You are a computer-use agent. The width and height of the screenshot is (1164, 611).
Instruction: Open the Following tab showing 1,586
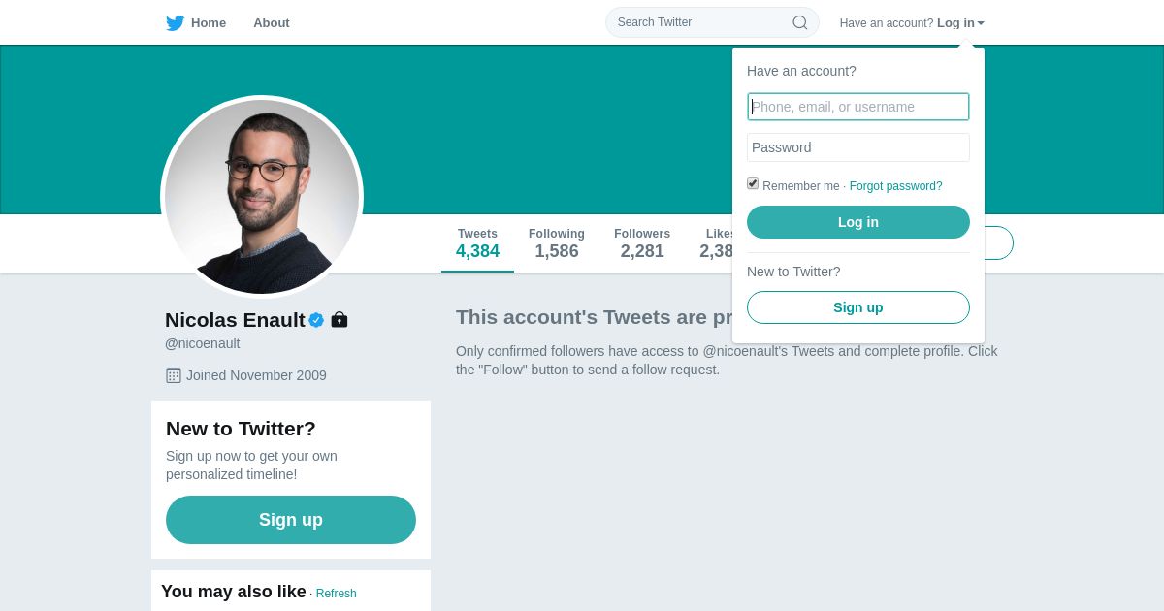pyautogui.click(x=556, y=243)
